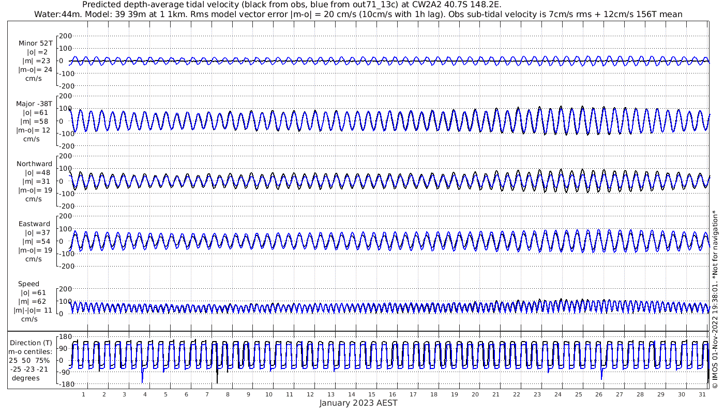Click the day '15' label on the x-axis
Image resolution: width=724 pixels, height=414 pixels.
tap(372, 394)
